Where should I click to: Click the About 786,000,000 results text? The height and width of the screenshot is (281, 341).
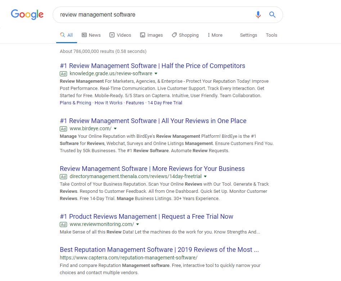pos(103,51)
